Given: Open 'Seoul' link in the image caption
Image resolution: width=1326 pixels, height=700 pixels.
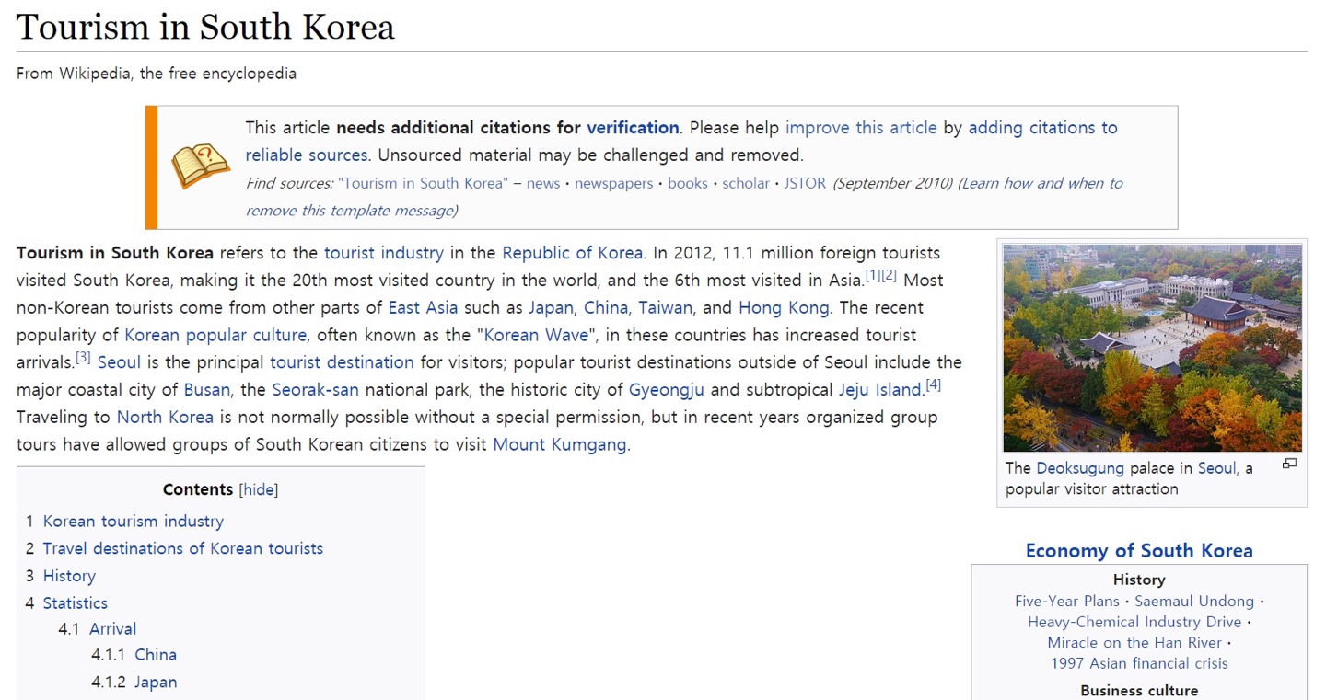Looking at the screenshot, I should click(1217, 468).
